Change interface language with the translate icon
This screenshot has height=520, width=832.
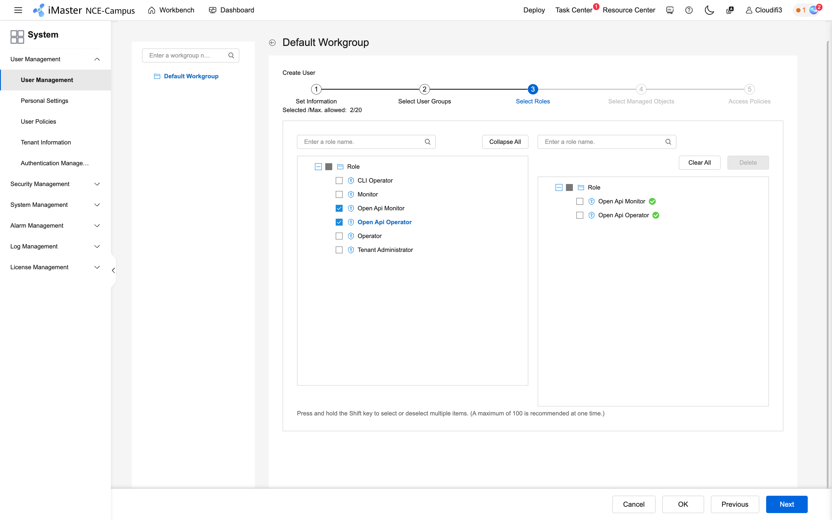(x=729, y=10)
